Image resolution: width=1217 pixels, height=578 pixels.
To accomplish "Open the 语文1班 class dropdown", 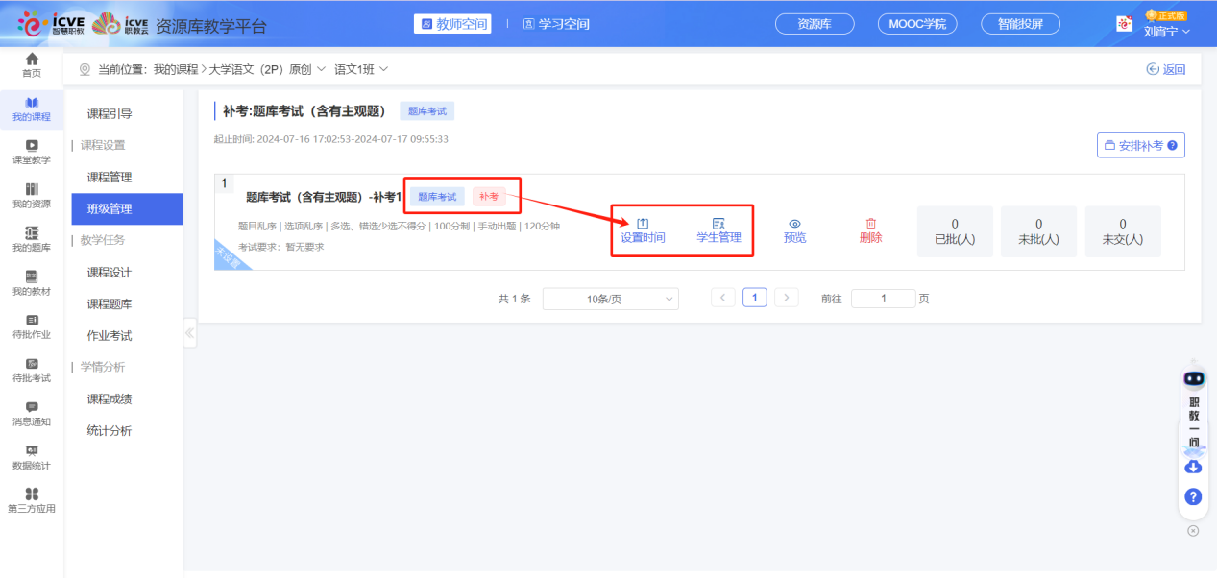I will (361, 69).
